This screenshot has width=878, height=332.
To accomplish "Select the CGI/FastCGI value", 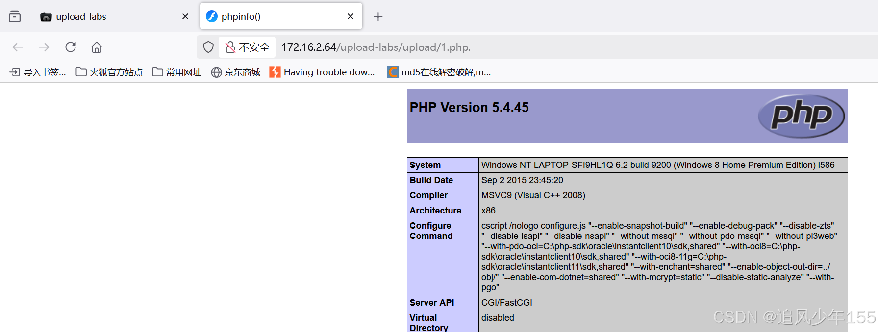I will (x=506, y=303).
